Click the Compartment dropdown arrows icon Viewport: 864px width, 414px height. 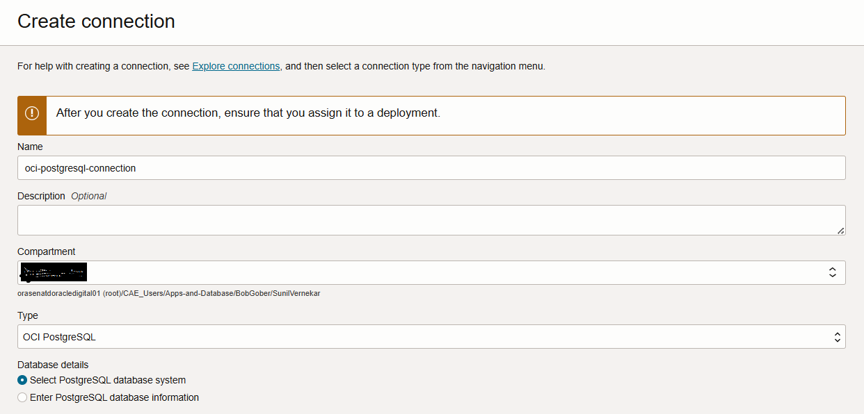832,272
